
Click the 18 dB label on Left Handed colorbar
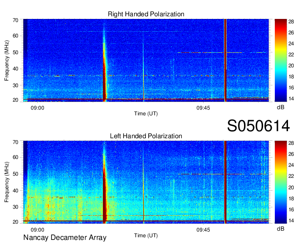291,199
